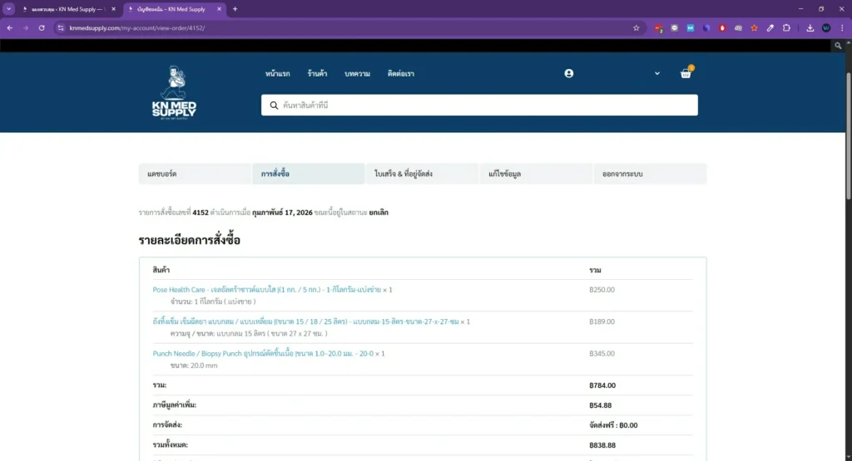Open the แก้ไขข้อมูล edit account tab

(536, 174)
